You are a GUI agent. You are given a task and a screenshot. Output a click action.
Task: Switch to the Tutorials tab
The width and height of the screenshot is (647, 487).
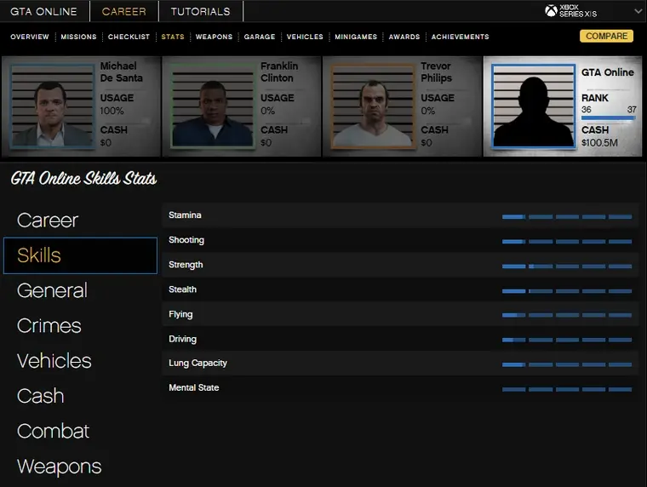(x=200, y=11)
